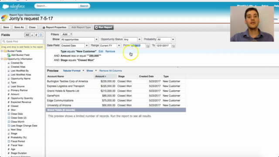Viewport: 279px width, 157px height.
Task: Collapse the Opportunity Information tree node
Action: point(2,59)
